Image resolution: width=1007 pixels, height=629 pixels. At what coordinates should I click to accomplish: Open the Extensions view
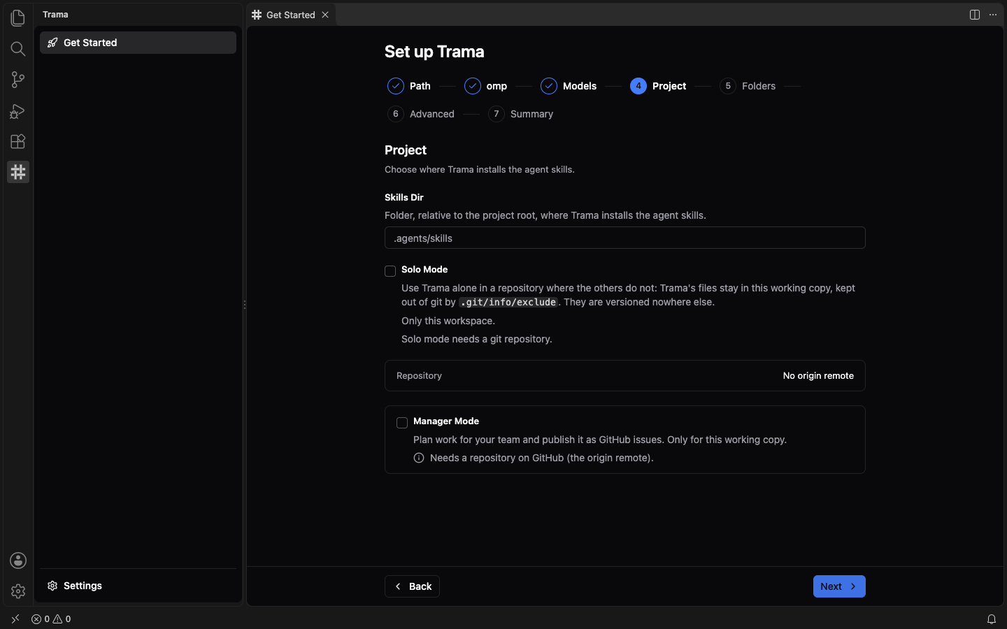click(x=18, y=141)
